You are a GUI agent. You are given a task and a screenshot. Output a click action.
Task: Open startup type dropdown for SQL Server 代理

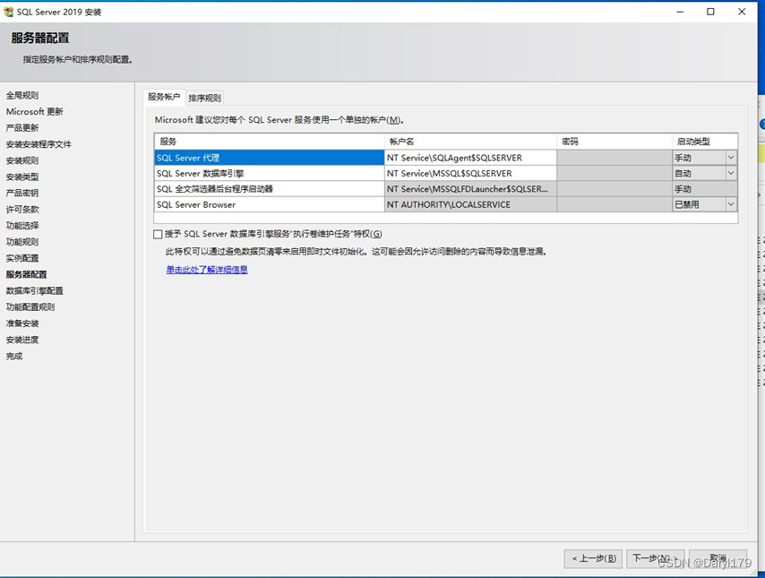(x=730, y=158)
